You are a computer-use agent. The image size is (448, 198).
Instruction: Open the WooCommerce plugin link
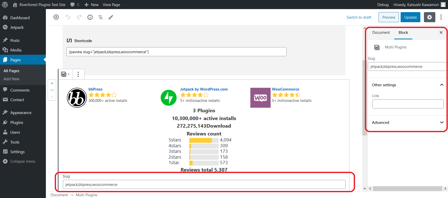click(x=286, y=89)
